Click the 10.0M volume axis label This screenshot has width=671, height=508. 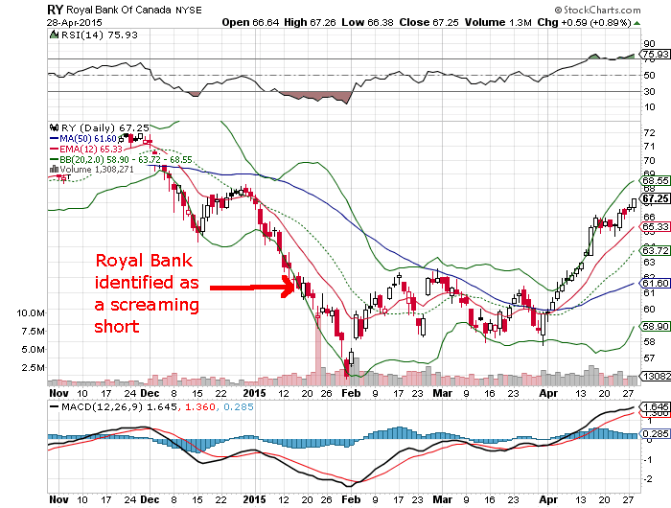point(30,313)
